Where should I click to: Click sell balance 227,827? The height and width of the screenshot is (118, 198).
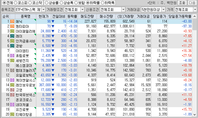pyautogui.click(x=91, y=21)
